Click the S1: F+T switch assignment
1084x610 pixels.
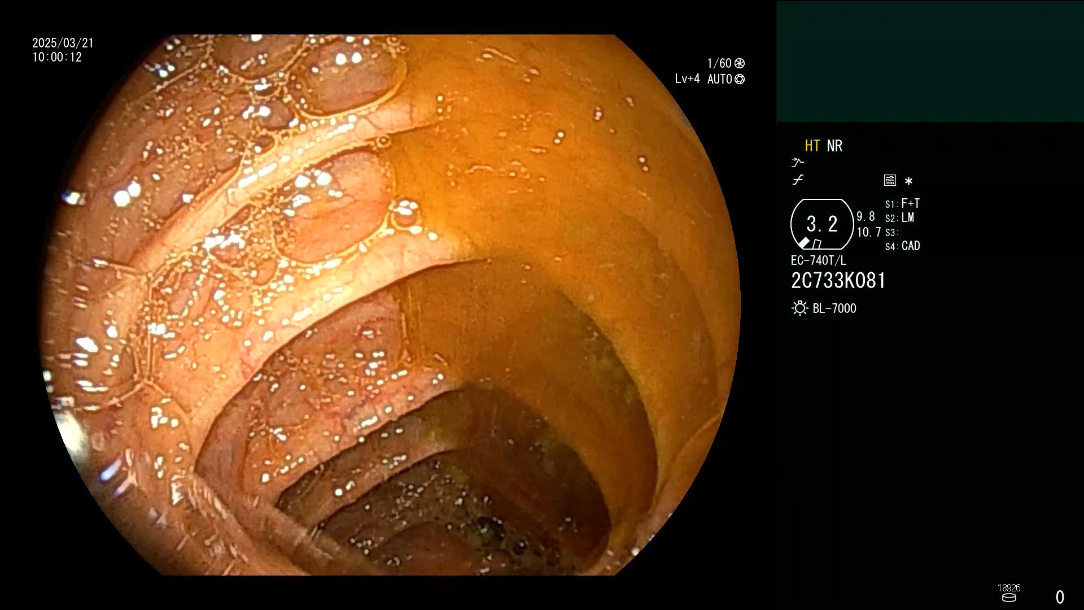pos(902,203)
